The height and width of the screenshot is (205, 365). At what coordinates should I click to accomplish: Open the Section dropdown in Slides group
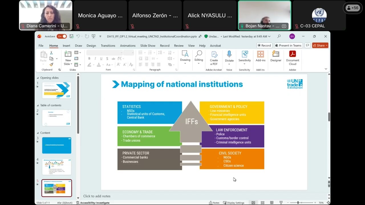click(78, 65)
